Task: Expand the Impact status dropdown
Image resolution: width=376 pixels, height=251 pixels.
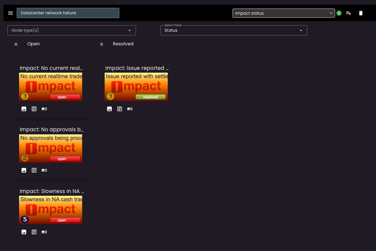Action: 284,13
